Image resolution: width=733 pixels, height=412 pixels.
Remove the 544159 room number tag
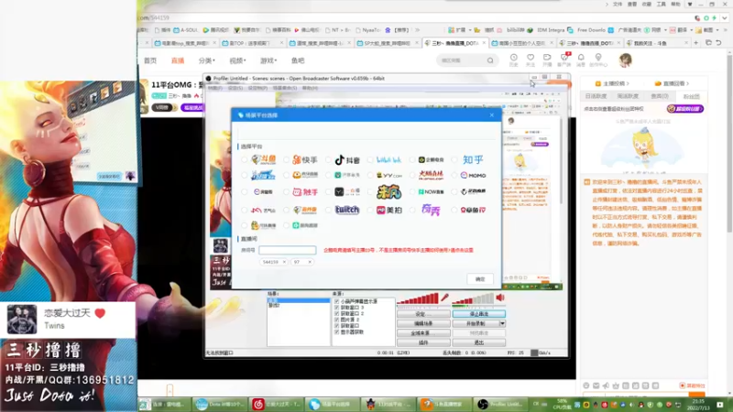pos(284,262)
